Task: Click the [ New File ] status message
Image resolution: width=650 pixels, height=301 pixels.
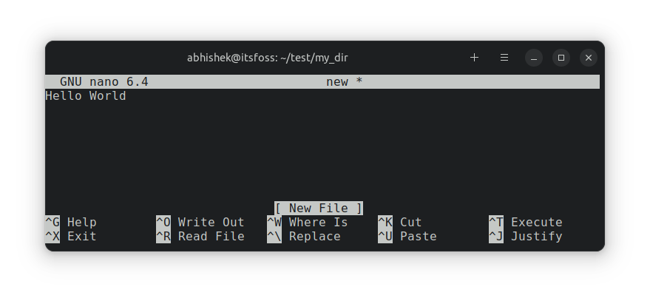Action: [319, 209]
